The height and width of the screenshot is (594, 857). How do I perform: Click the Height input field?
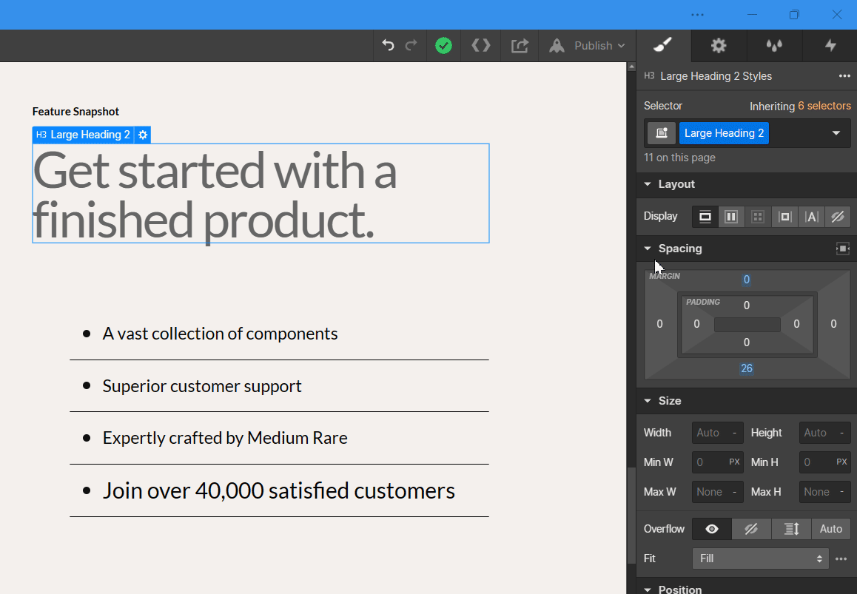[824, 433]
